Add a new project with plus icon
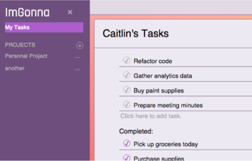The height and width of the screenshot is (161, 252). click(x=80, y=45)
